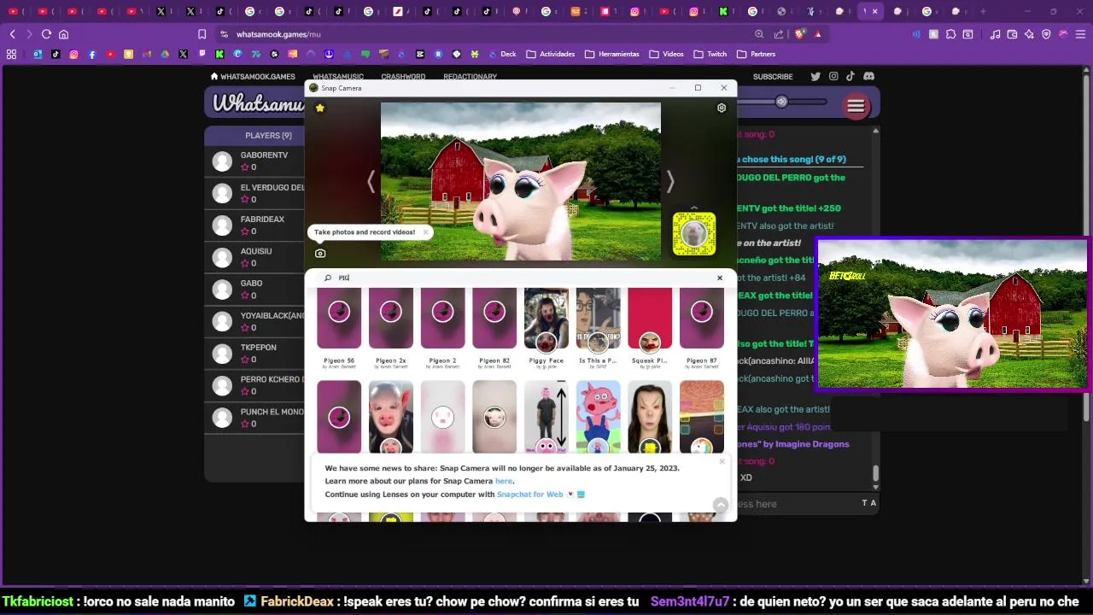Select the Pigeon 56 lens
Viewport: 1093px width, 615px height.
(339, 328)
